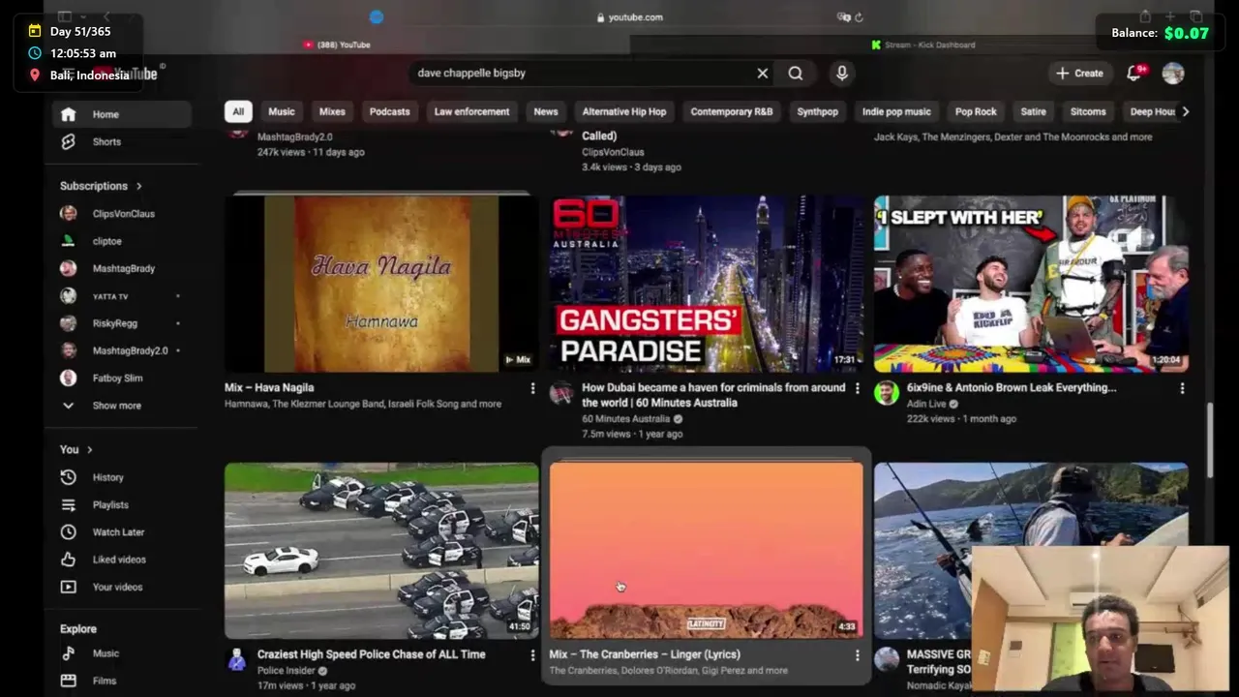Viewport: 1239px width, 697px height.
Task: Select the Sitcoms filter chip
Action: [x=1088, y=111]
